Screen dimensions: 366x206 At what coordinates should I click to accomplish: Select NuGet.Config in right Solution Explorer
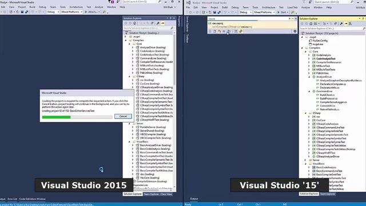(320, 41)
